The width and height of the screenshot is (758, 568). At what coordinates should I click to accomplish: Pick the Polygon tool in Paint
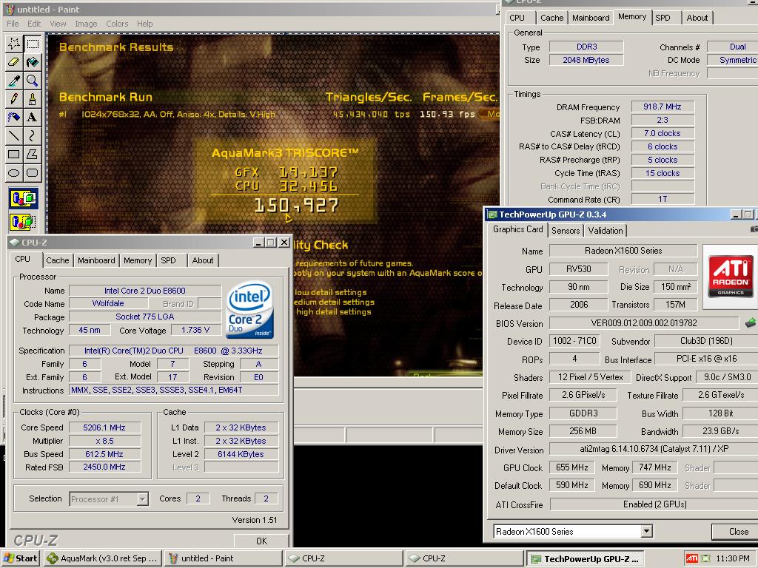(33, 154)
